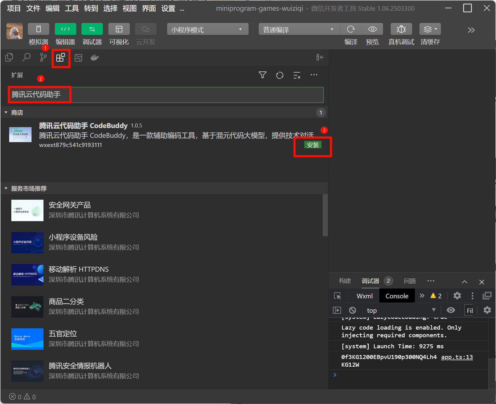Open the source control branch icon

[43, 58]
